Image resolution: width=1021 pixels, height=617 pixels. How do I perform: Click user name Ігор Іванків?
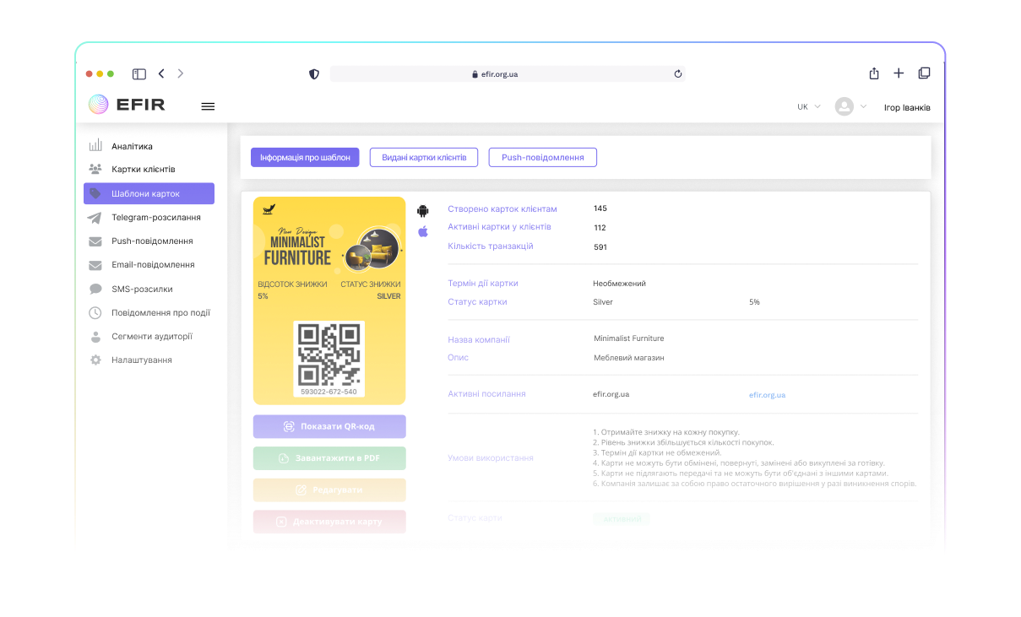click(907, 107)
